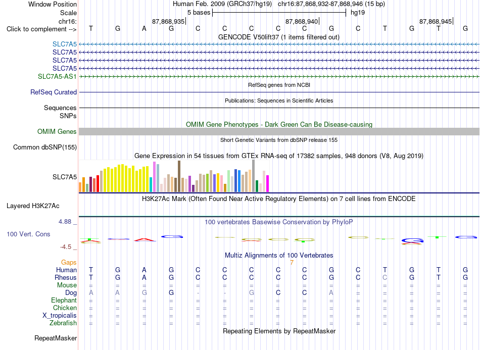
Task: Click the tall brown bar in GTEx chart
Action: pyautogui.click(x=179, y=176)
